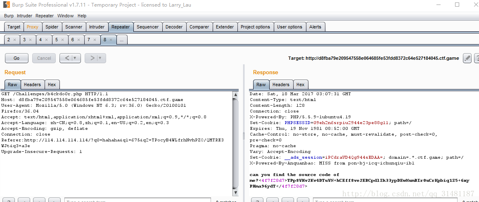Close repeater tab 6 with its x
479x202 pixels.
tap(78, 40)
